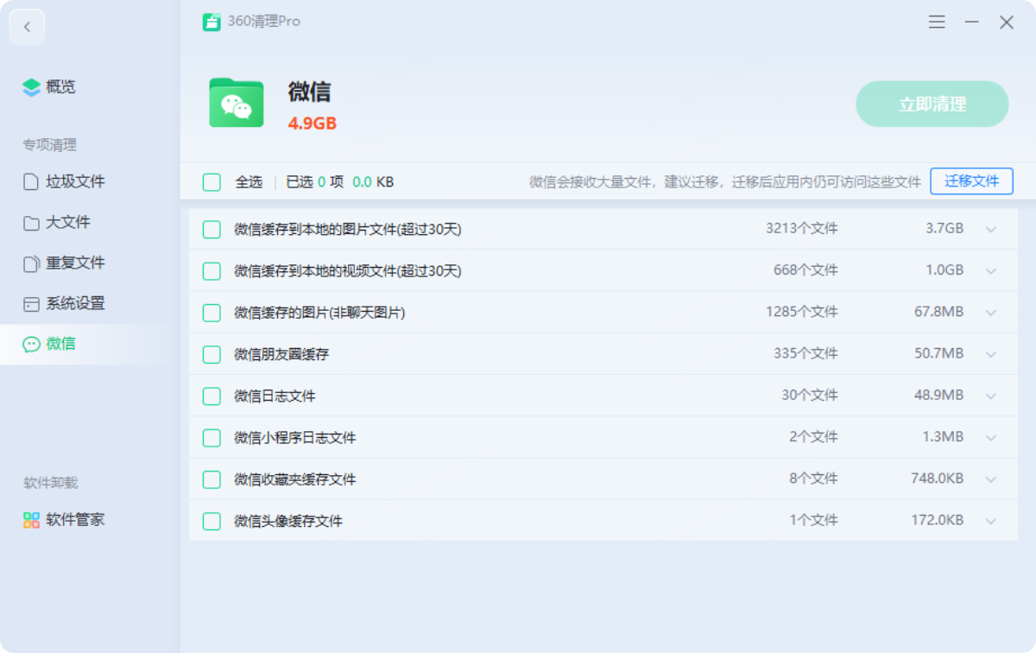Click the 微信头像缓存文件 label
The image size is (1036, 653).
(x=288, y=521)
